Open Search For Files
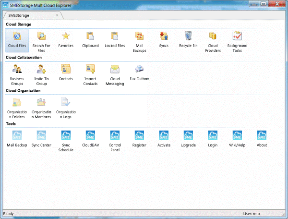288x219 pixels. [x=41, y=41]
